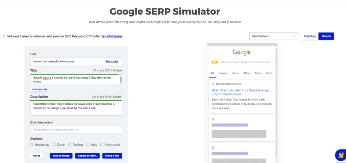
Task: Open the More tab in preview
Action: pyautogui.click(x=269, y=73)
